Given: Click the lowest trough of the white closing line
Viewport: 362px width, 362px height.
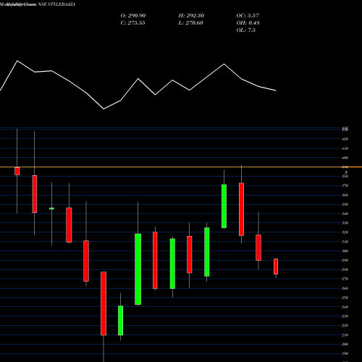Looking at the screenshot, I should (x=104, y=109).
